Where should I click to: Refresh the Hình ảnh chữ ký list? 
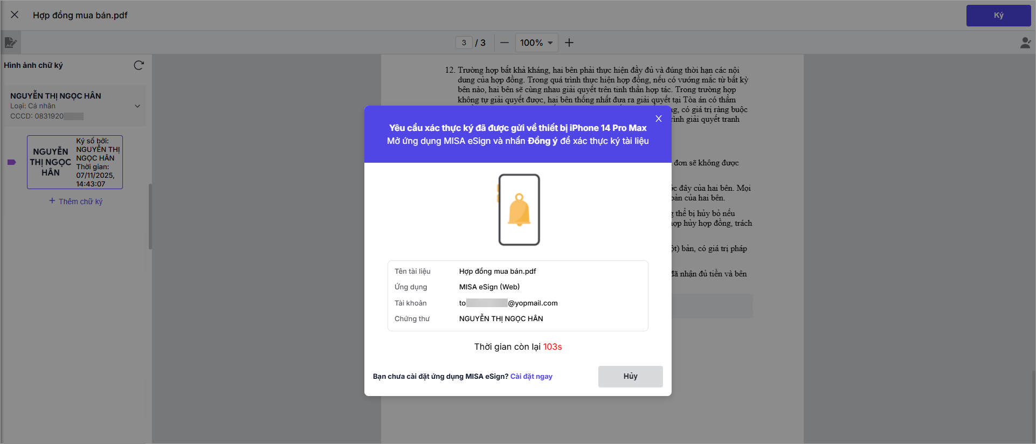tap(139, 65)
